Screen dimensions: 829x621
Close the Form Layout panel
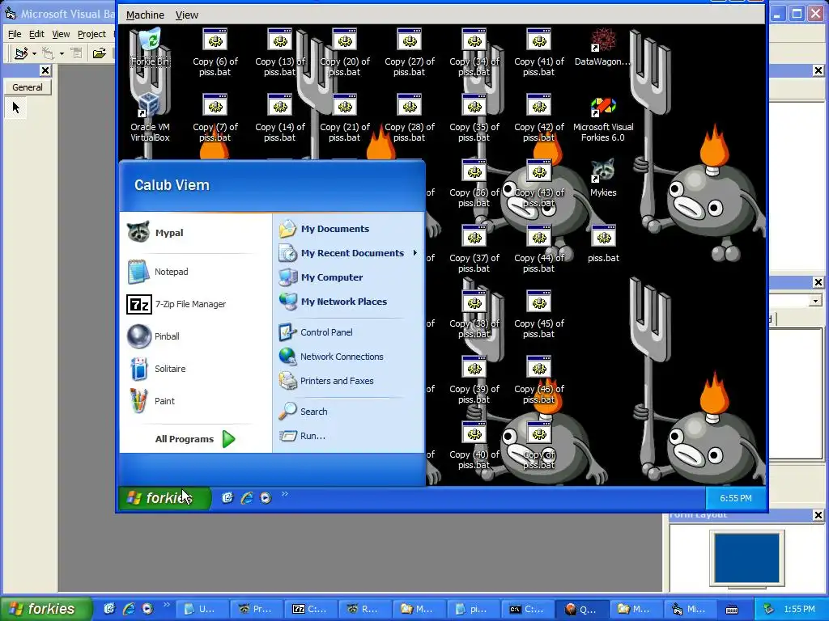818,515
